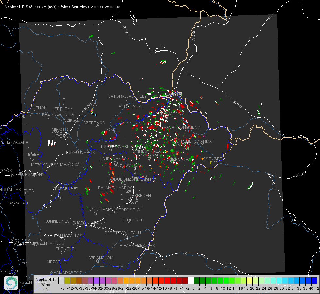320x294 pixels.
Task: Click the EGER city label
Action: click(34, 154)
